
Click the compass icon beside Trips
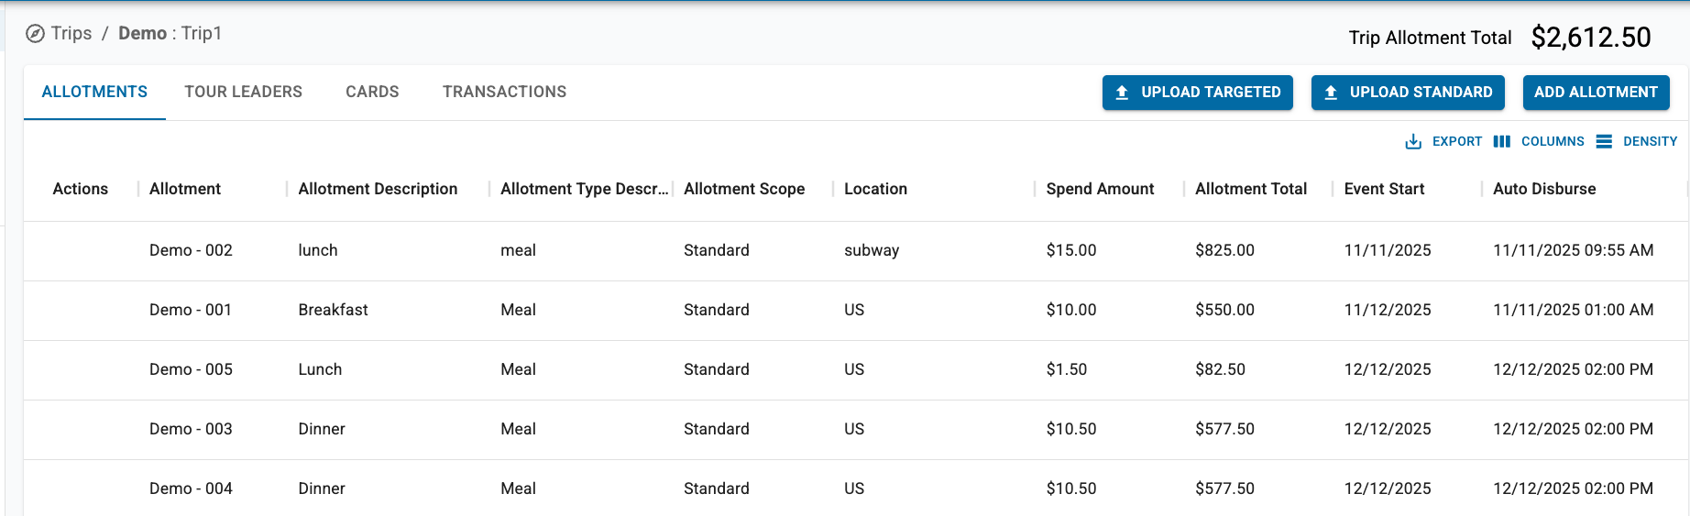tap(35, 34)
